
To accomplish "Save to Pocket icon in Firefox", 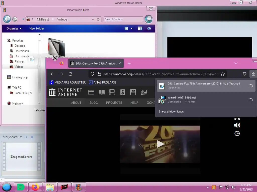I will pyautogui.click(x=244, y=74).
